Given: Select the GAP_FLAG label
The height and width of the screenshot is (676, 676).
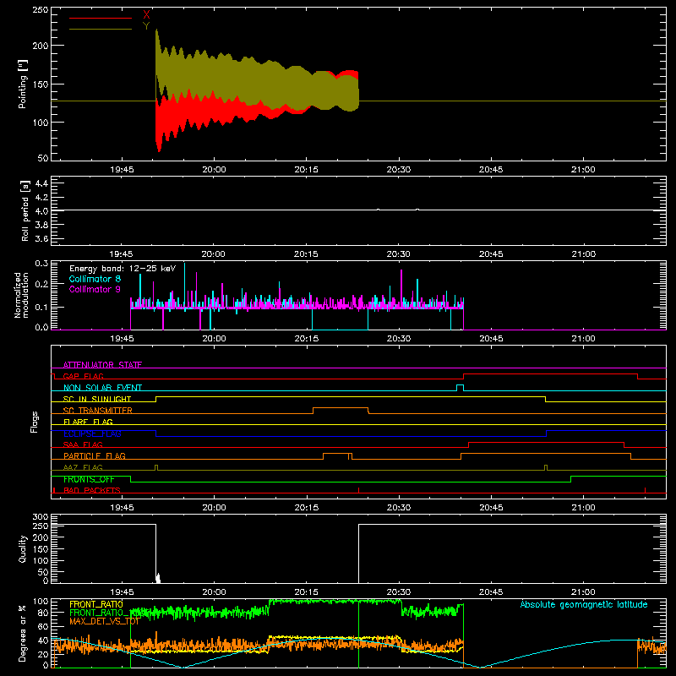Looking at the screenshot, I should point(83,376).
